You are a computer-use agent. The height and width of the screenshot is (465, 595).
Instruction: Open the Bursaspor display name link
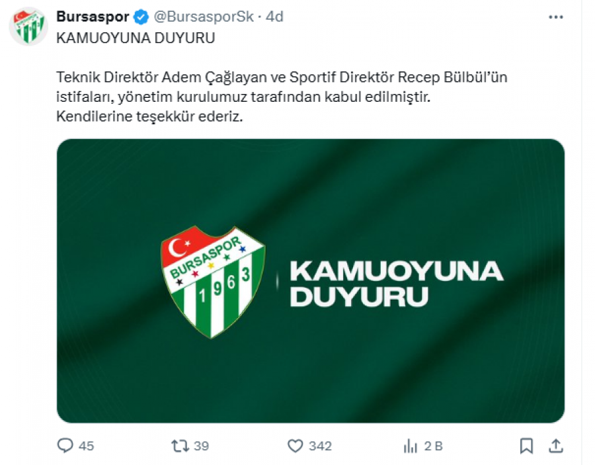click(x=93, y=17)
